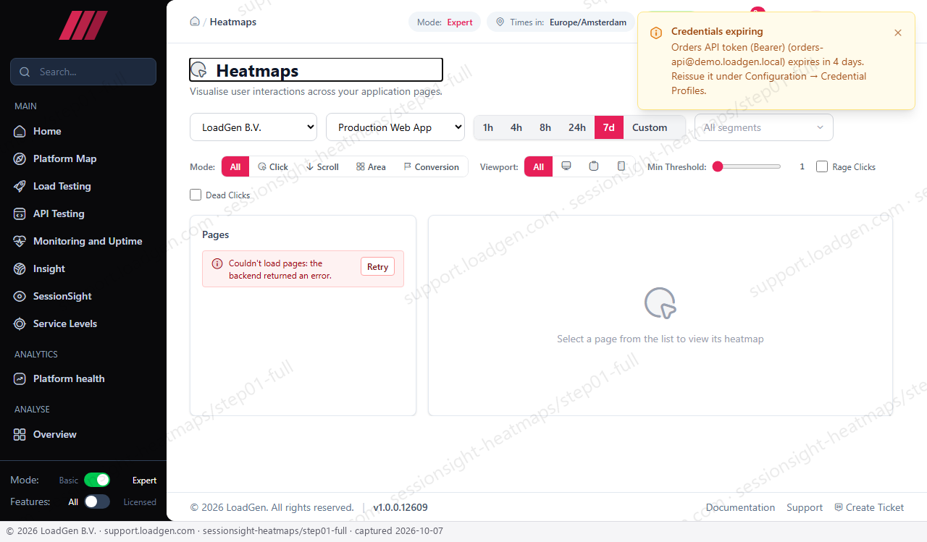Viewport: 927px width, 542px height.
Task: Switch heatmap mode to Click
Action: 273,166
